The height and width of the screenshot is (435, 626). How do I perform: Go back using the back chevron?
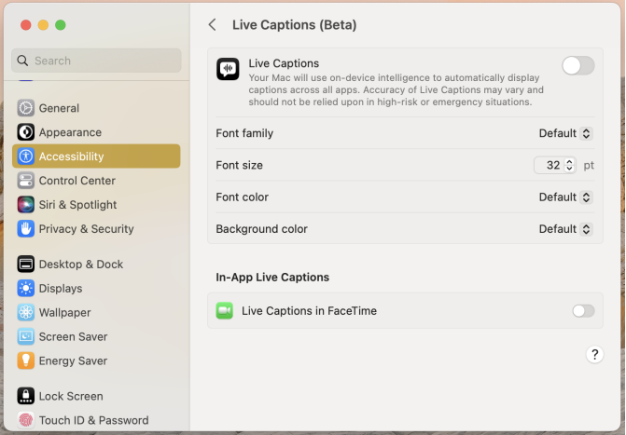[213, 25]
